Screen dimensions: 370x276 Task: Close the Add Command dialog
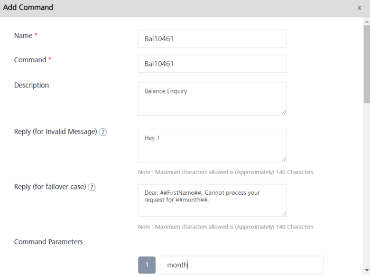[359, 8]
